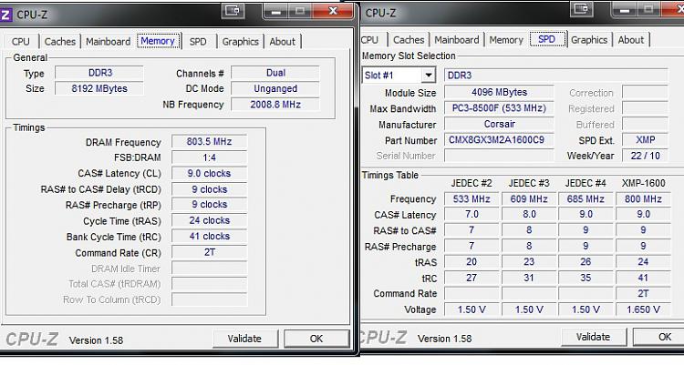Click the empty Serial Number field

[x=499, y=156]
